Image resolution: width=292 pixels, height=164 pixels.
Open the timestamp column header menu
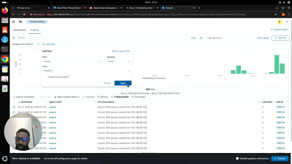[46, 102]
